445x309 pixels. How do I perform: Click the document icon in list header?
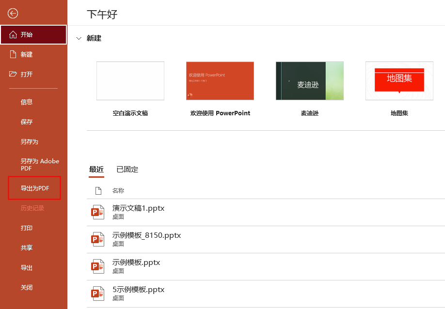pos(98,191)
